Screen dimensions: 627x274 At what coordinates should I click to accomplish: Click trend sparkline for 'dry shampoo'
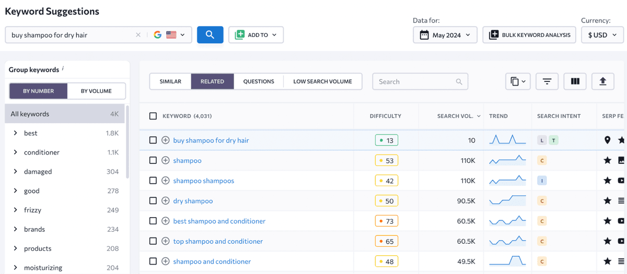click(x=507, y=200)
